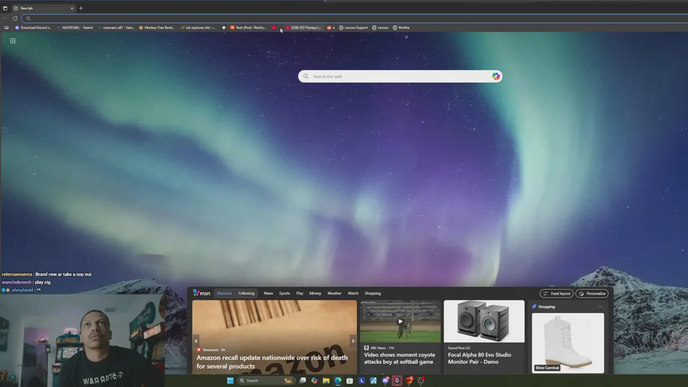
Task: Reload the page with the refresh button
Action: click(15, 18)
